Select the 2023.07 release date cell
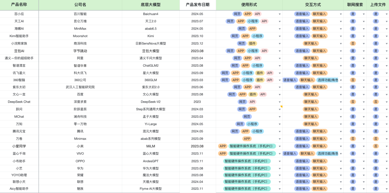 click(x=197, y=21)
